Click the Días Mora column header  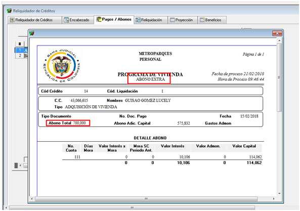pyautogui.click(x=88, y=148)
